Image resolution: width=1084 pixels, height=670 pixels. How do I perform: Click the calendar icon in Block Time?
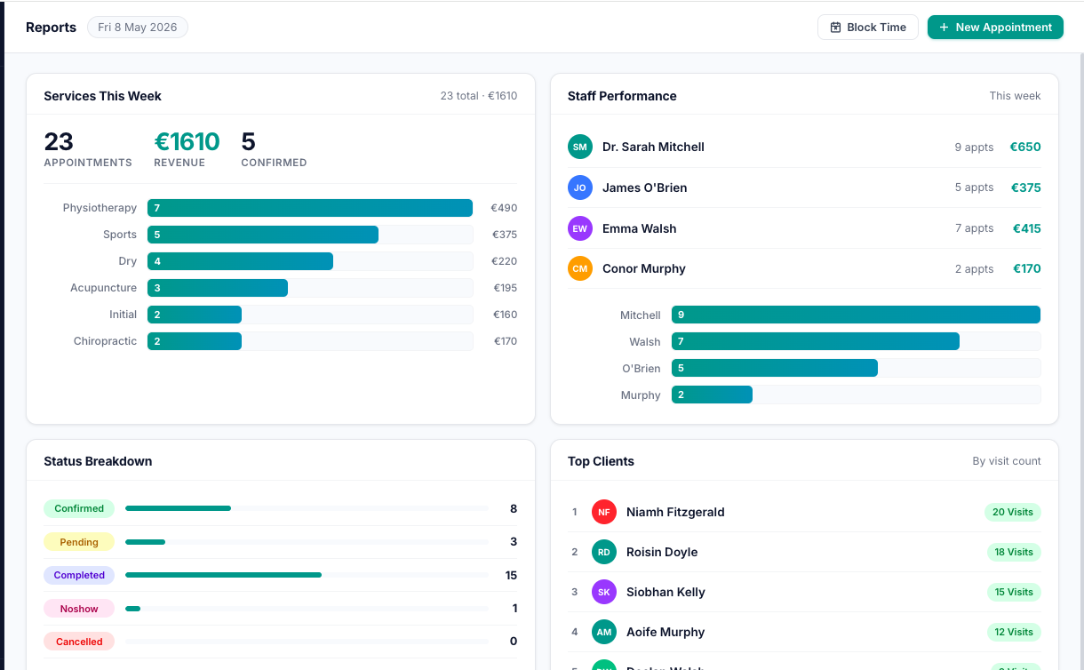[835, 28]
